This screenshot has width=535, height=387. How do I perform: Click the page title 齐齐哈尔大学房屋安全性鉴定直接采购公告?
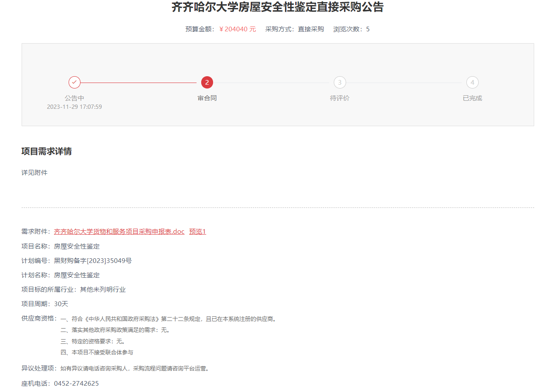(277, 7)
